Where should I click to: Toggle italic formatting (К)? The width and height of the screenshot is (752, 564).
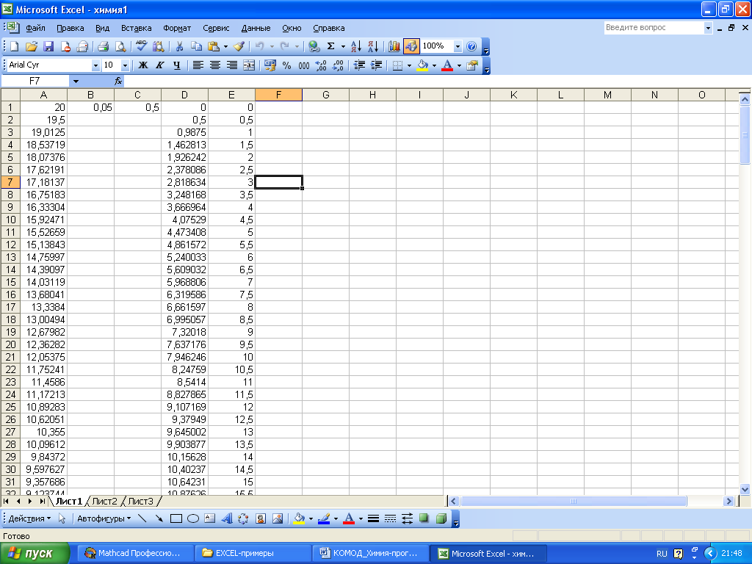coord(159,65)
